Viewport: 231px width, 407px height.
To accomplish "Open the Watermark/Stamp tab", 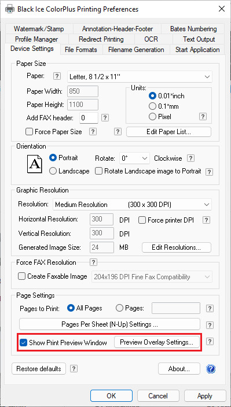I will pyautogui.click(x=39, y=29).
